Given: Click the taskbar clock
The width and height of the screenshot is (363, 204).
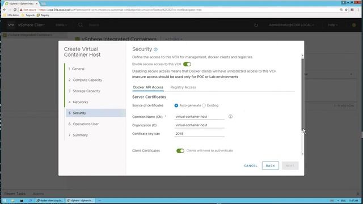Looking at the screenshot, I should tap(353, 201).
